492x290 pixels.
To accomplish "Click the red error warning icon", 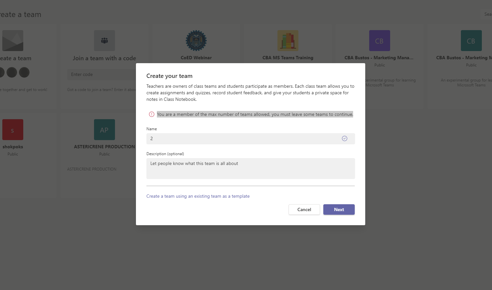I will (x=152, y=114).
